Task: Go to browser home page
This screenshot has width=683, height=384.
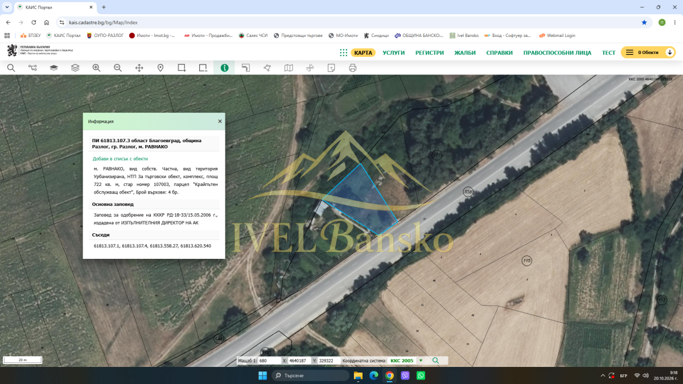Action: click(47, 22)
